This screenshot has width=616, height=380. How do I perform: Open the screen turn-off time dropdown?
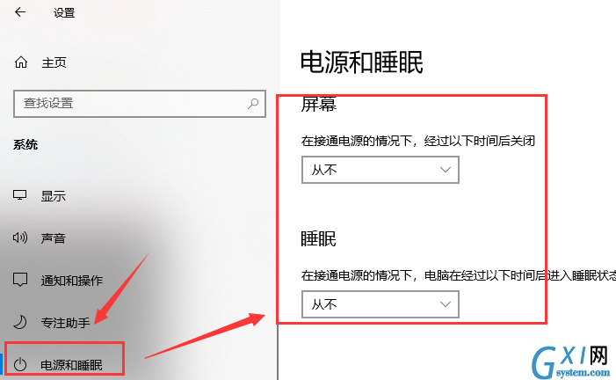(380, 170)
